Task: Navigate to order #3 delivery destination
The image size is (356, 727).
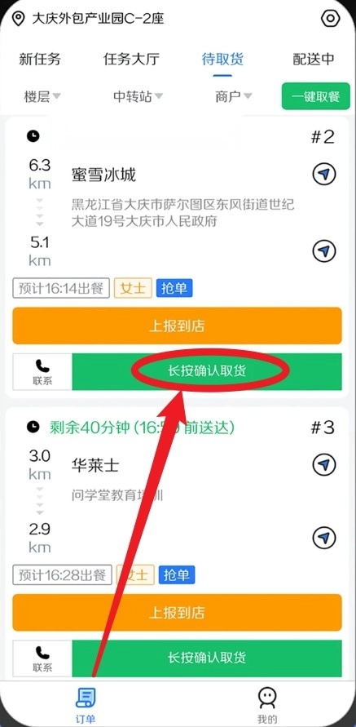Action: coord(323,538)
